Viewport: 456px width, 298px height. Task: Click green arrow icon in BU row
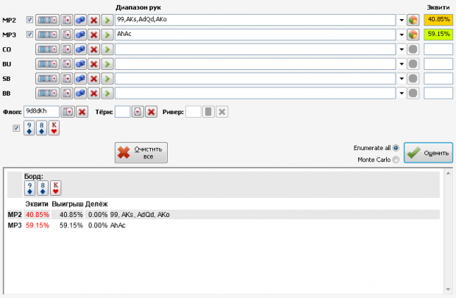107,64
